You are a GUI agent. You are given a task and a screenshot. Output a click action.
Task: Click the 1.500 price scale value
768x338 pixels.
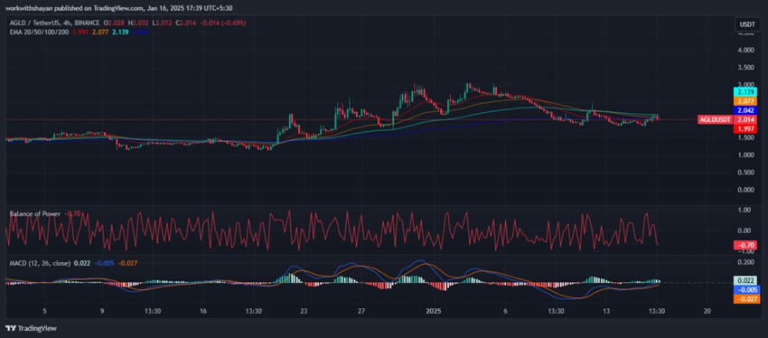(746, 137)
